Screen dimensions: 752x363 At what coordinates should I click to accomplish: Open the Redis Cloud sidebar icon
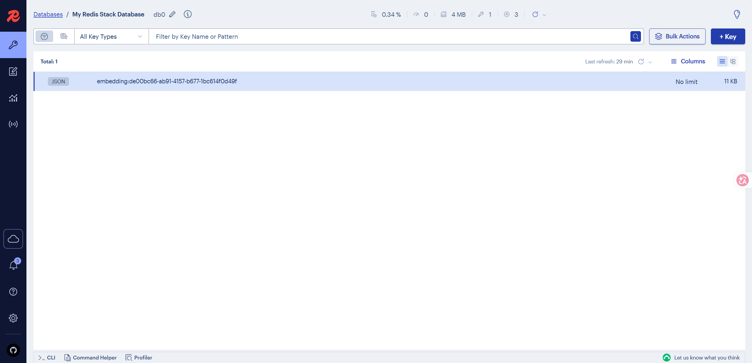tap(13, 239)
